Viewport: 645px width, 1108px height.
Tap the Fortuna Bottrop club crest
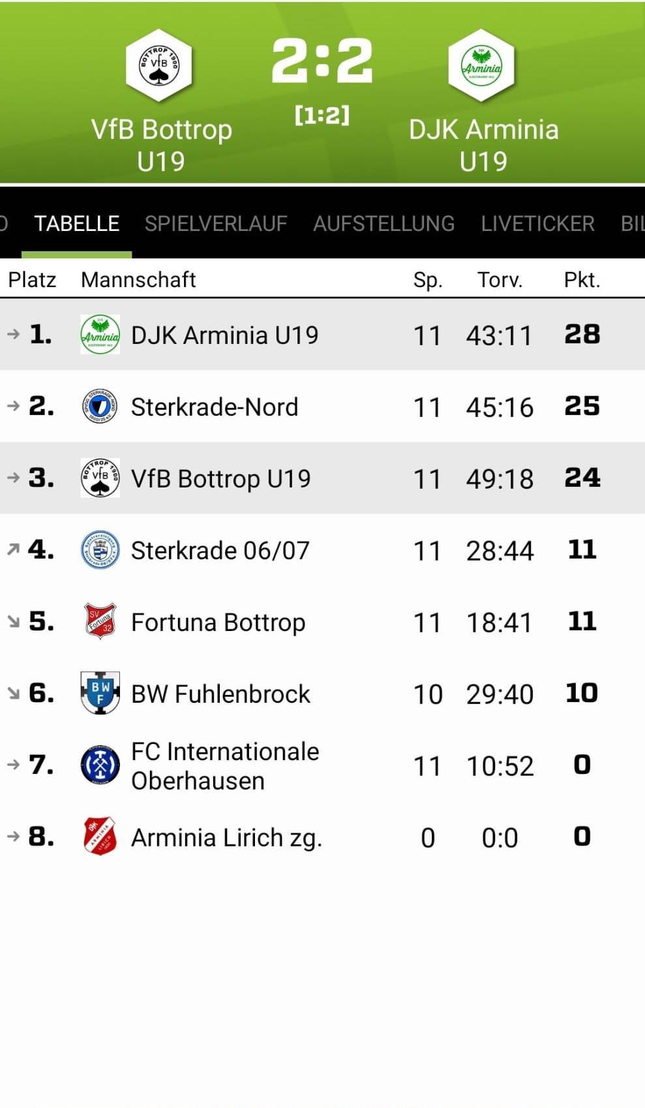(100, 621)
